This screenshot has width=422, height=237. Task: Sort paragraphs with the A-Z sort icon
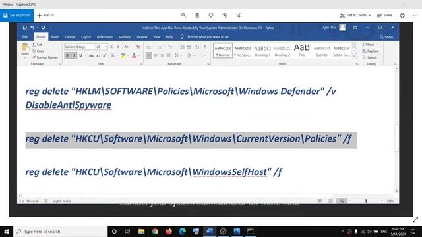(197, 47)
